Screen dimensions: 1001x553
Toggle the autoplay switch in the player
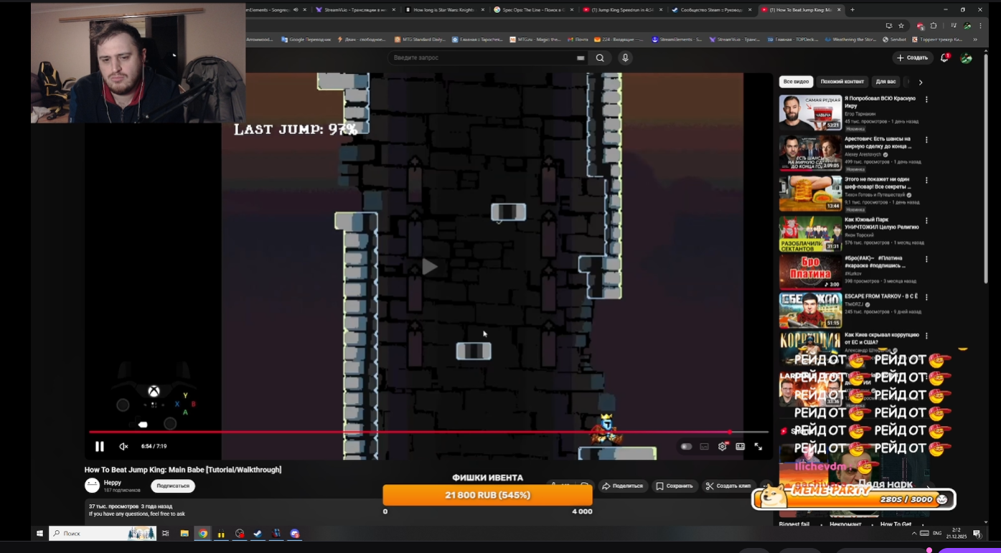click(686, 446)
